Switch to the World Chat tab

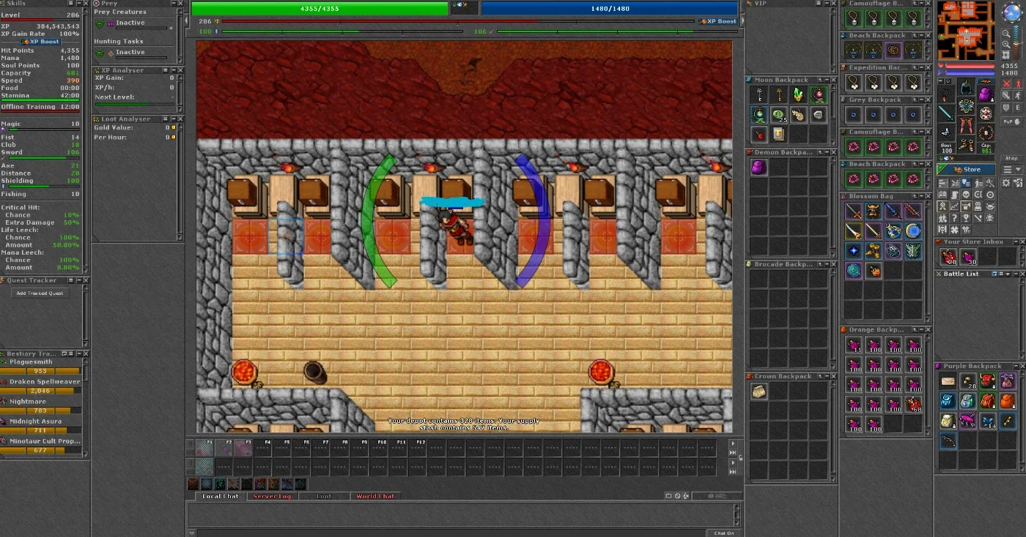(x=376, y=496)
